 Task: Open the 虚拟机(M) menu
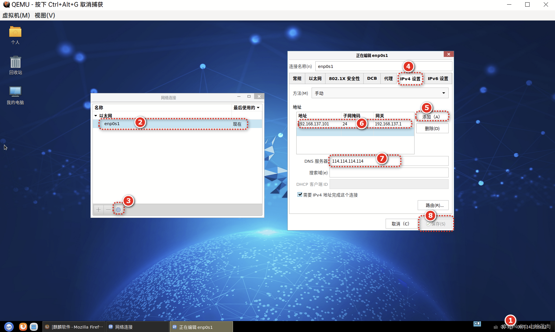click(16, 15)
